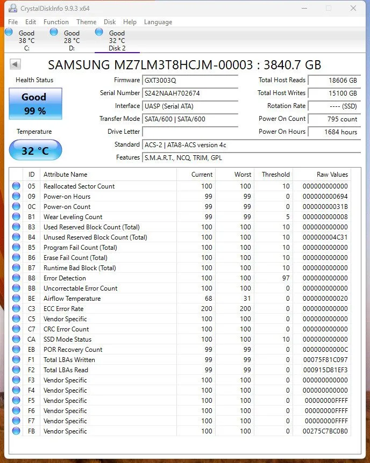370x463 pixels.
Task: Click the status orb for drive C:
Action: tap(9, 32)
